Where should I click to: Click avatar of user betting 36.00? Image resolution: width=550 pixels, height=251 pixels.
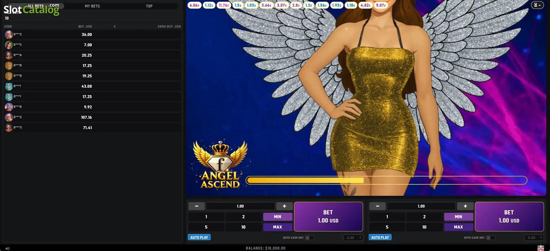coord(9,35)
